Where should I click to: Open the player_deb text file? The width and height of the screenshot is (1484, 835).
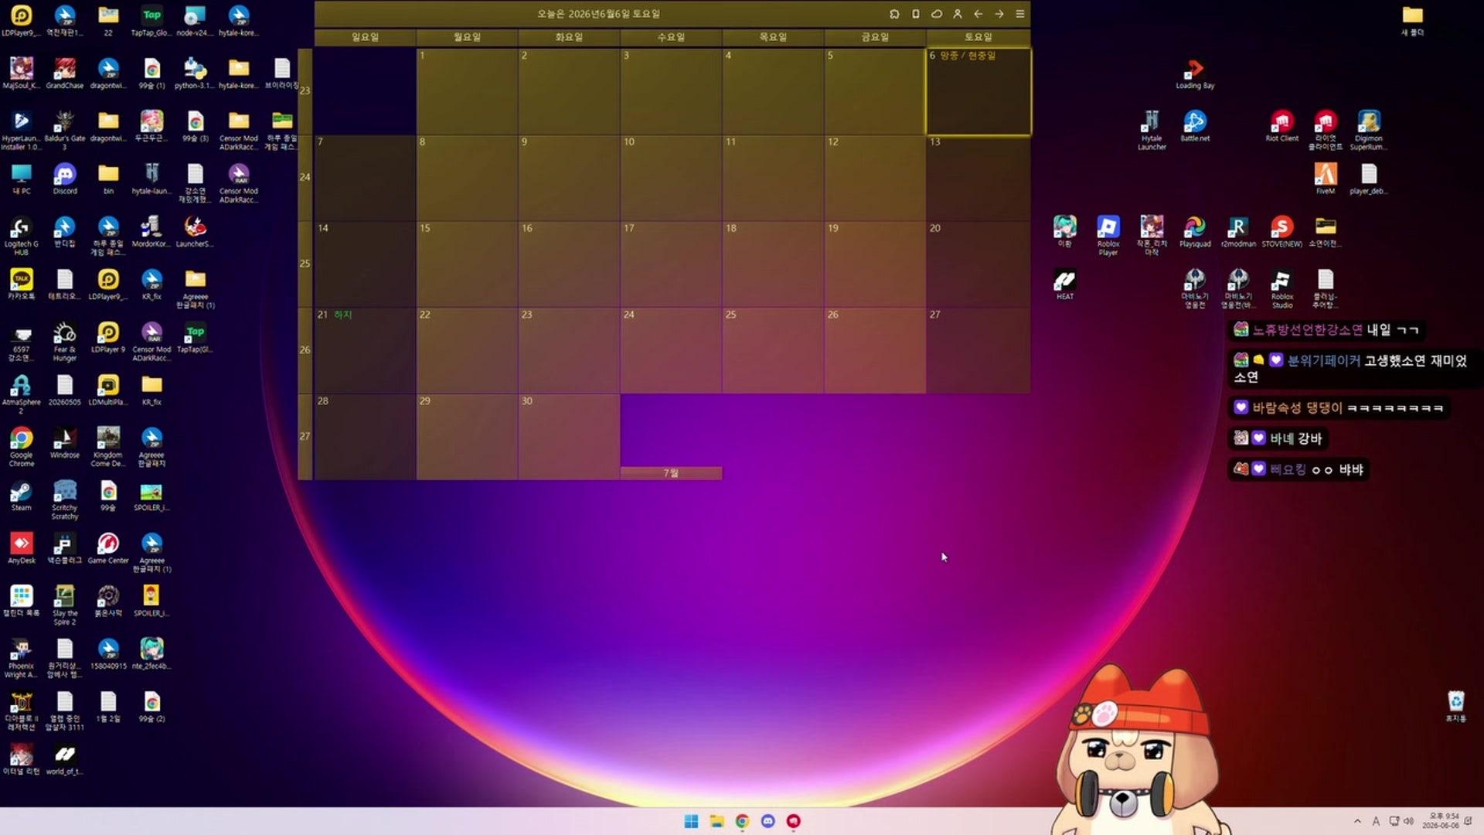click(1369, 179)
